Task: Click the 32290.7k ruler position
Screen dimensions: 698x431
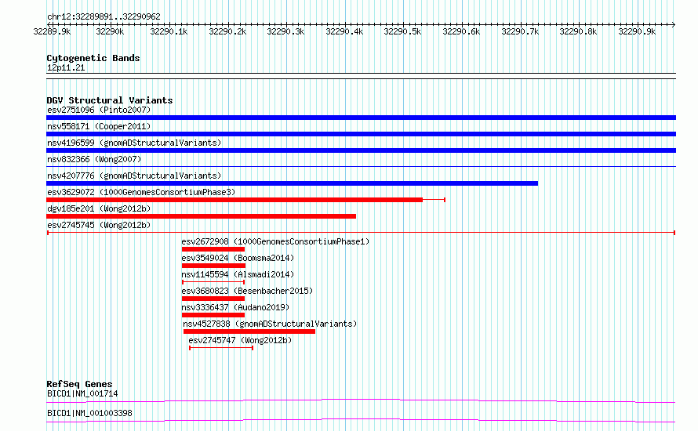Action: click(x=520, y=31)
